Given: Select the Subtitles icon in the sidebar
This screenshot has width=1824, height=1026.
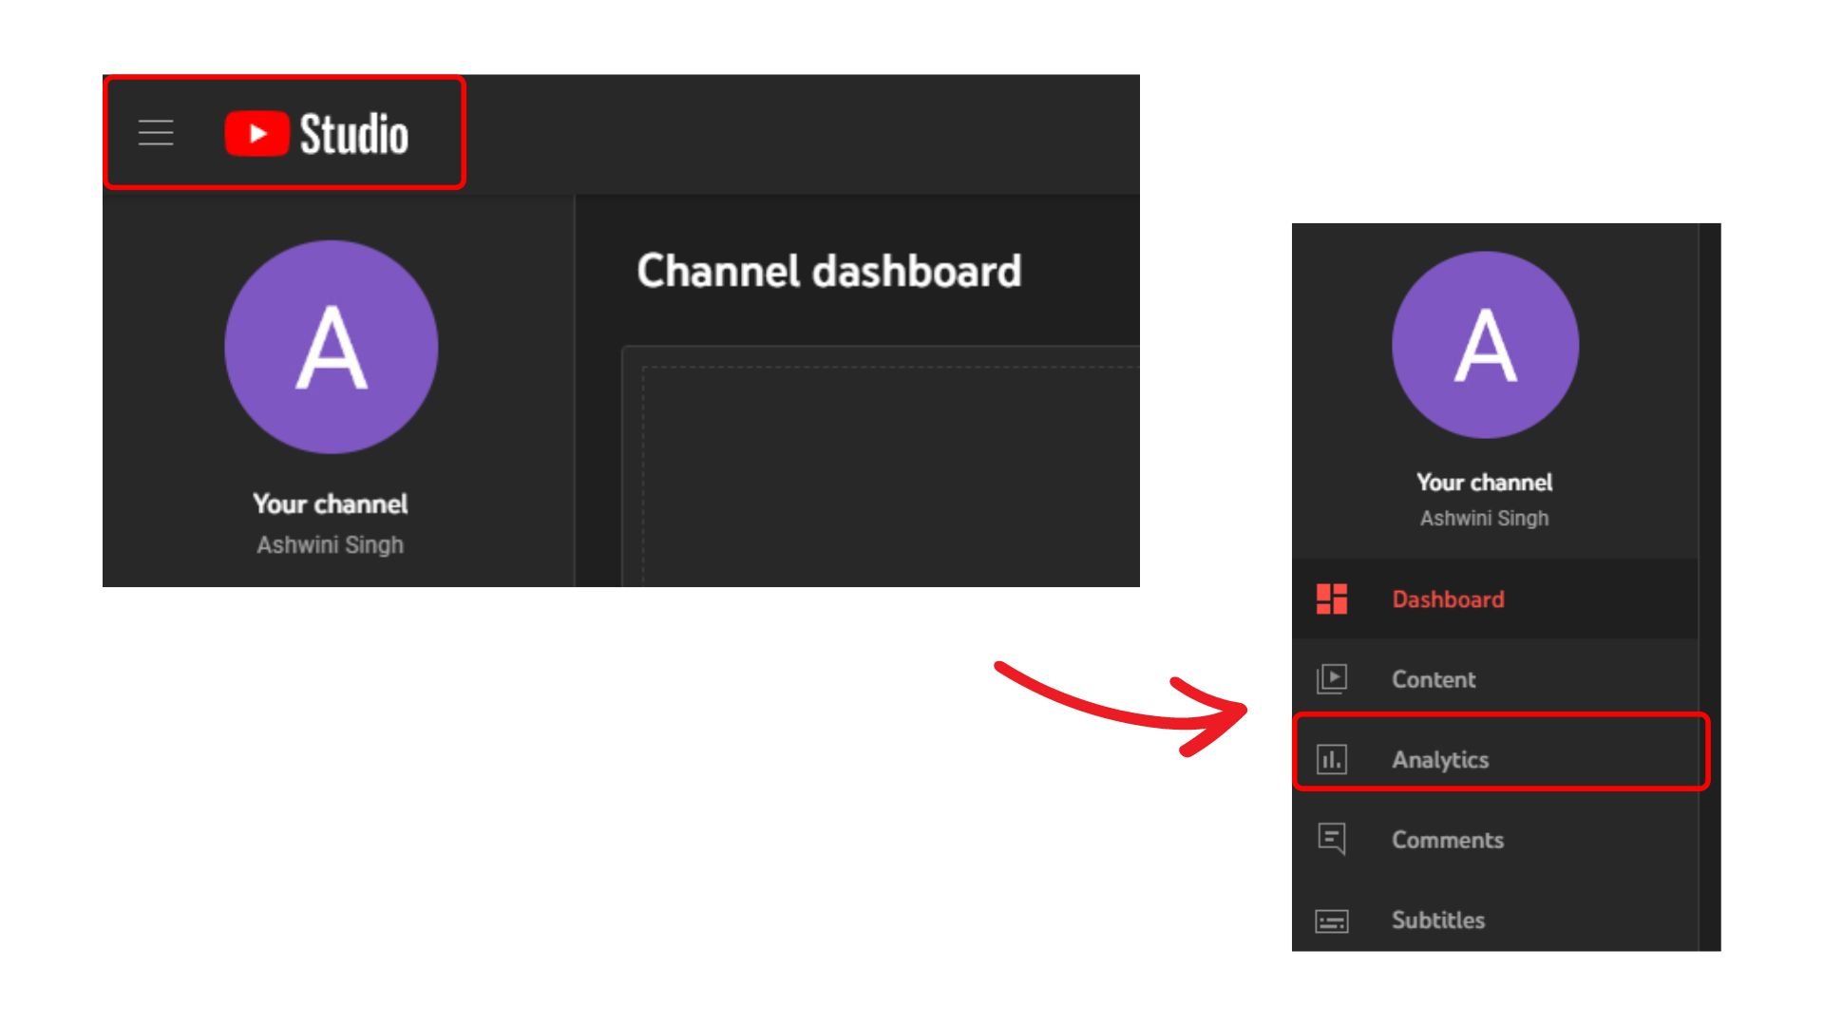Looking at the screenshot, I should tap(1330, 919).
